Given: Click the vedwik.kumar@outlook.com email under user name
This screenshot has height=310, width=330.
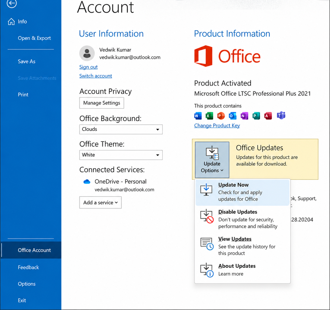Looking at the screenshot, I should 130,57.
